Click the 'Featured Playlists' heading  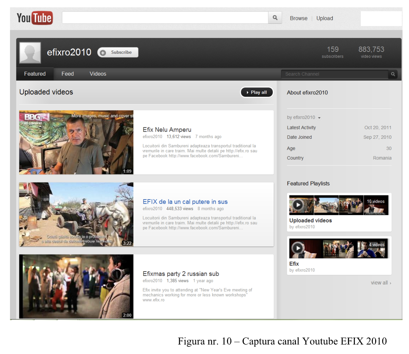pos(308,183)
